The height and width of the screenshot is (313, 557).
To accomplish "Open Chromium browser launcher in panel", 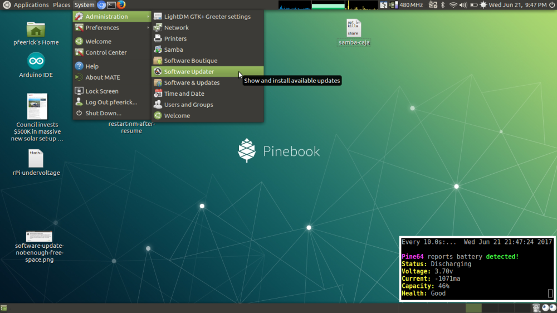I will (101, 5).
